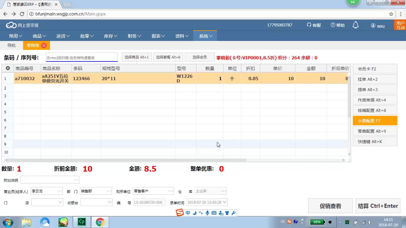Click 作废单据 Alt+4 button
Viewport: 406px width, 228px height.
[375, 100]
